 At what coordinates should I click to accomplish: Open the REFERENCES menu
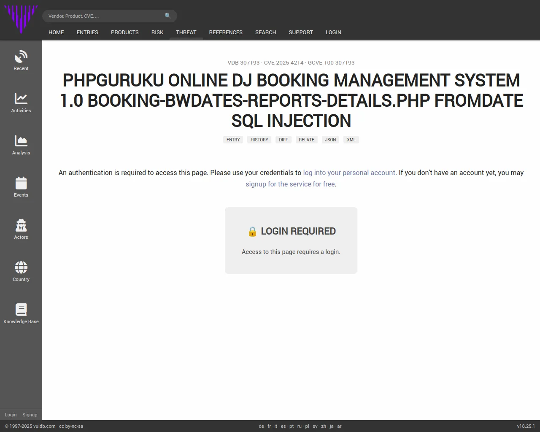[226, 32]
